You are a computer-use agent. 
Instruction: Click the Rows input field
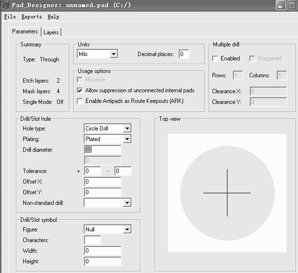click(238, 75)
